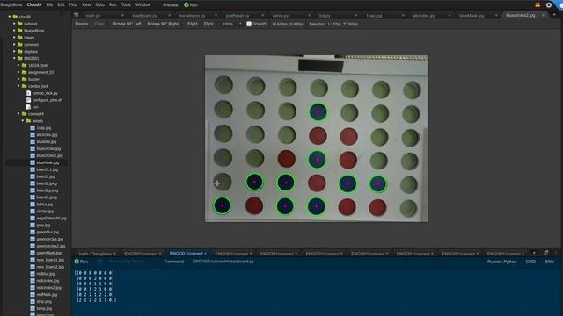Viewport: 563px width, 316px height.
Task: Open the File menu
Action: tap(49, 4)
